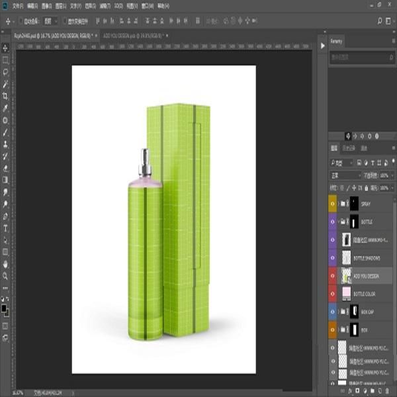The height and width of the screenshot is (397, 397).
Task: Open the 文件(F) File menu
Action: click(18, 6)
